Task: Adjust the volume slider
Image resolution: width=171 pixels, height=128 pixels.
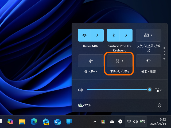Action: [x=118, y=90]
